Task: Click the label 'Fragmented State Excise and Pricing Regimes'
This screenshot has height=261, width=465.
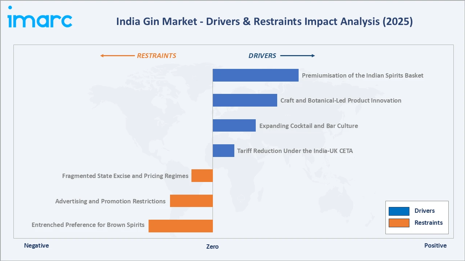Action: pyautogui.click(x=125, y=176)
